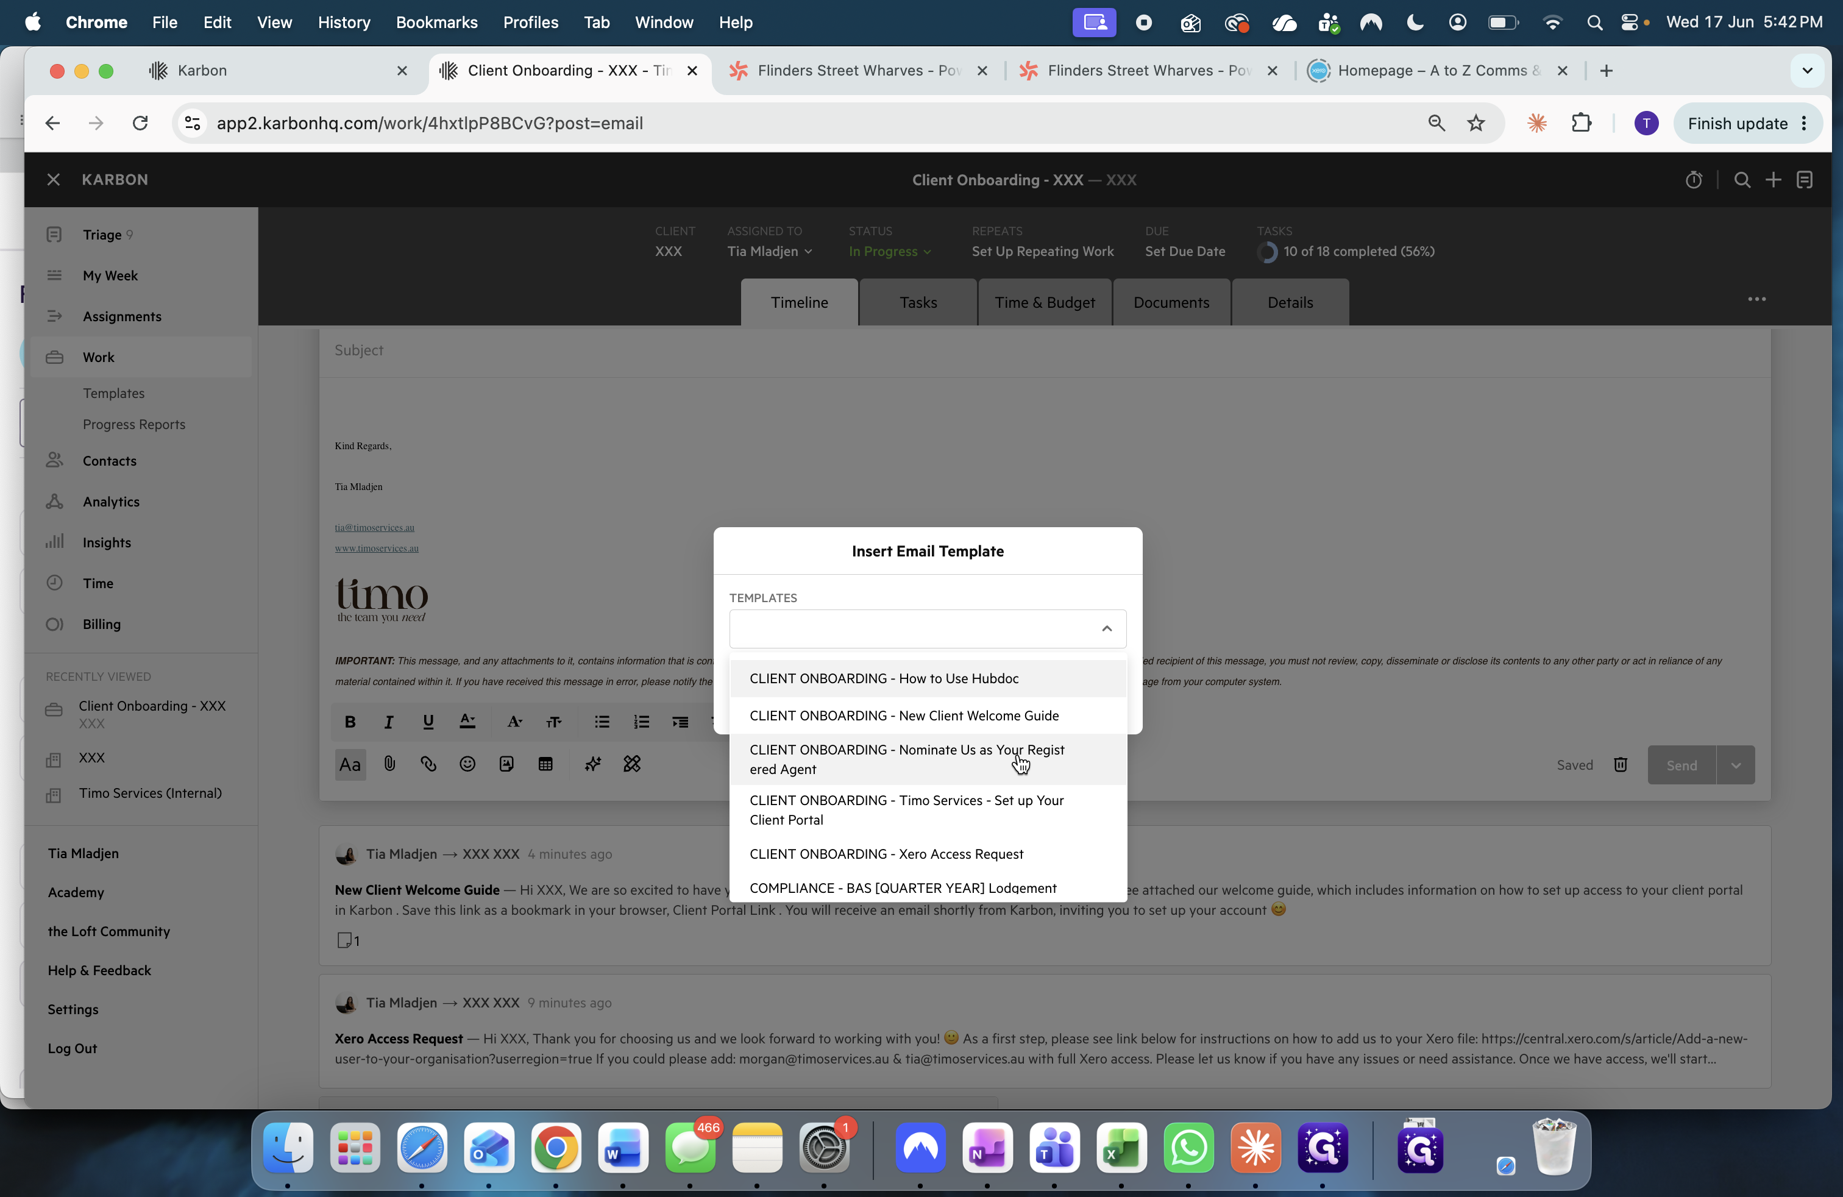
Task: Click the email Subject field
Action: 1045,350
